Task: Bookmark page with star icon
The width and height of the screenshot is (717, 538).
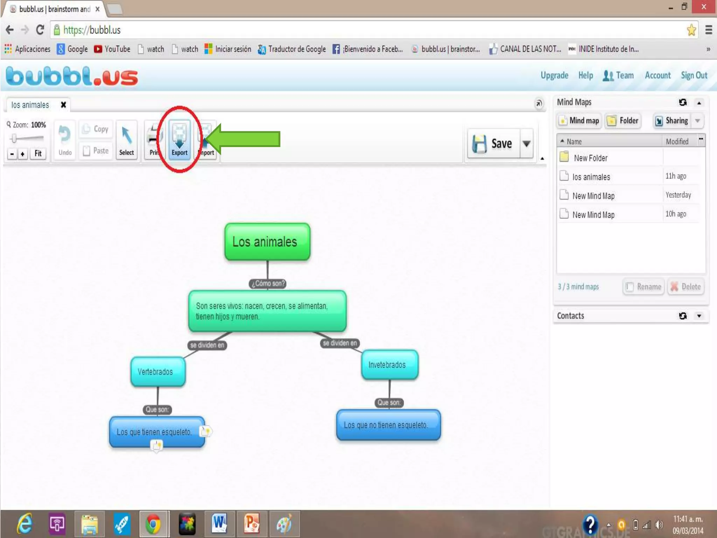Action: pyautogui.click(x=691, y=30)
